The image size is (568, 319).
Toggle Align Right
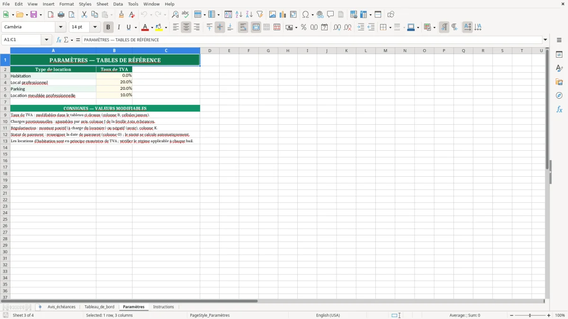pos(196,27)
